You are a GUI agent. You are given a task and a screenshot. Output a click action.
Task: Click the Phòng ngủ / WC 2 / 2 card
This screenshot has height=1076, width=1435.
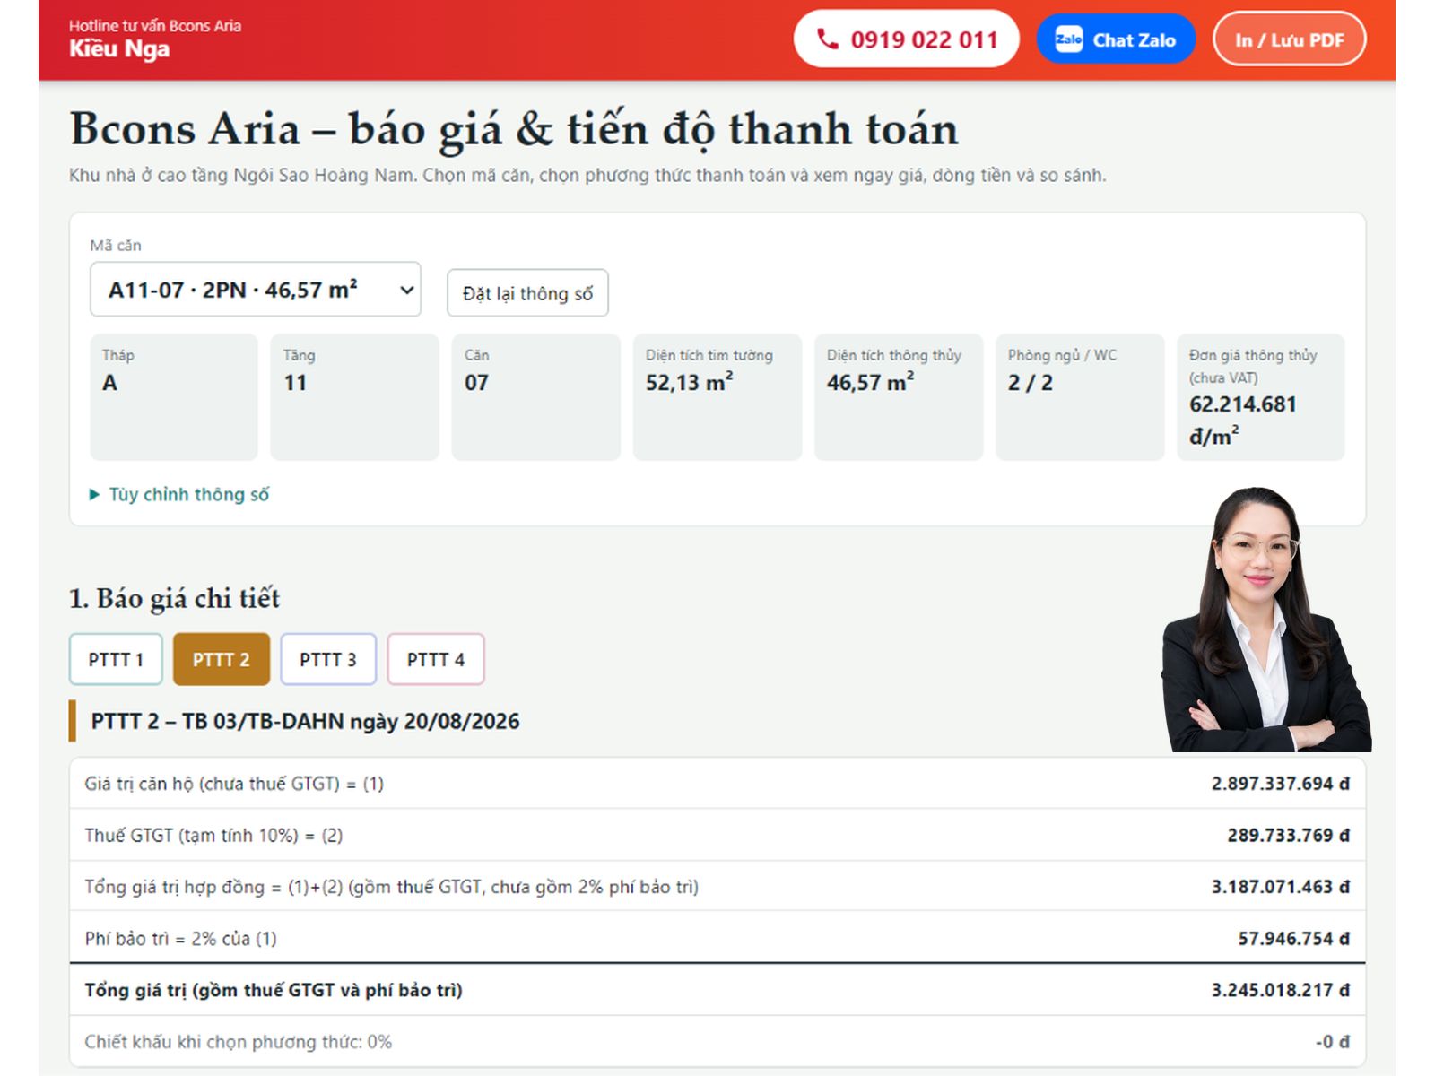tap(1080, 397)
